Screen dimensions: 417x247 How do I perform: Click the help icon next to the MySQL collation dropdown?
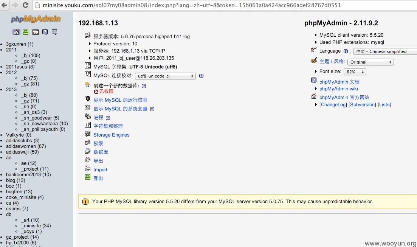(x=202, y=76)
